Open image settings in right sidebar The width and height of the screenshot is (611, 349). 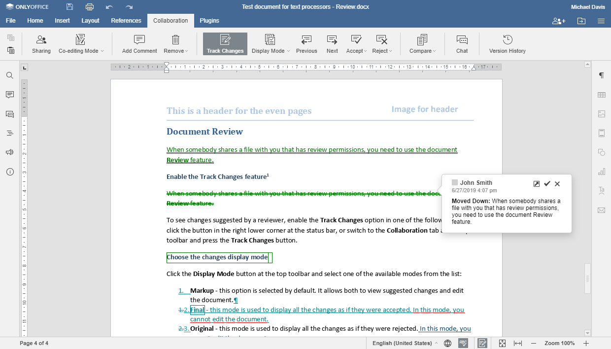click(601, 114)
